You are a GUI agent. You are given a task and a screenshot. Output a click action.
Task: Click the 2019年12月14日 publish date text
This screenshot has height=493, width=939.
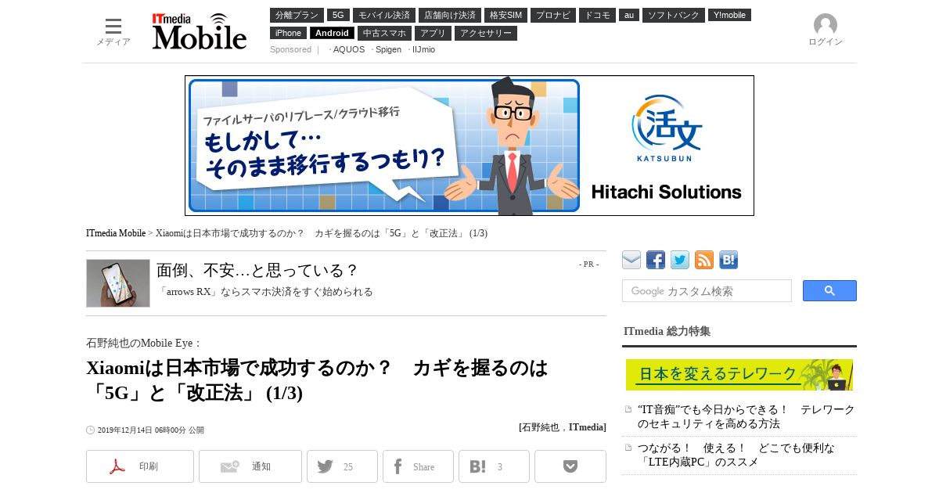[151, 430]
